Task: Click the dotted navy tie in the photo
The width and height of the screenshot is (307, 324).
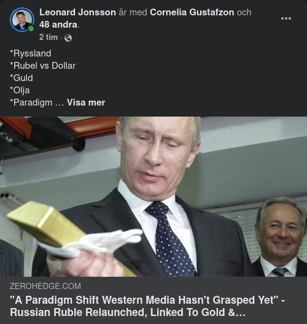Action: 171,240
